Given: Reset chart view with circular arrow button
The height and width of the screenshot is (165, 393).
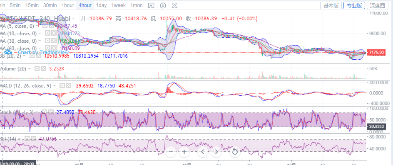Looking at the screenshot, I should pyautogui.click(x=235, y=151).
